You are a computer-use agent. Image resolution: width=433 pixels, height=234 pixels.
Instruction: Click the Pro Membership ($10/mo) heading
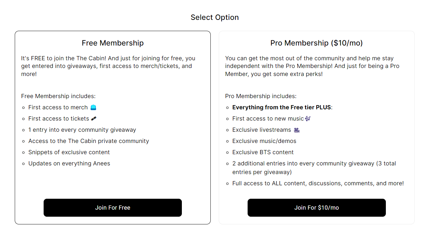317,43
